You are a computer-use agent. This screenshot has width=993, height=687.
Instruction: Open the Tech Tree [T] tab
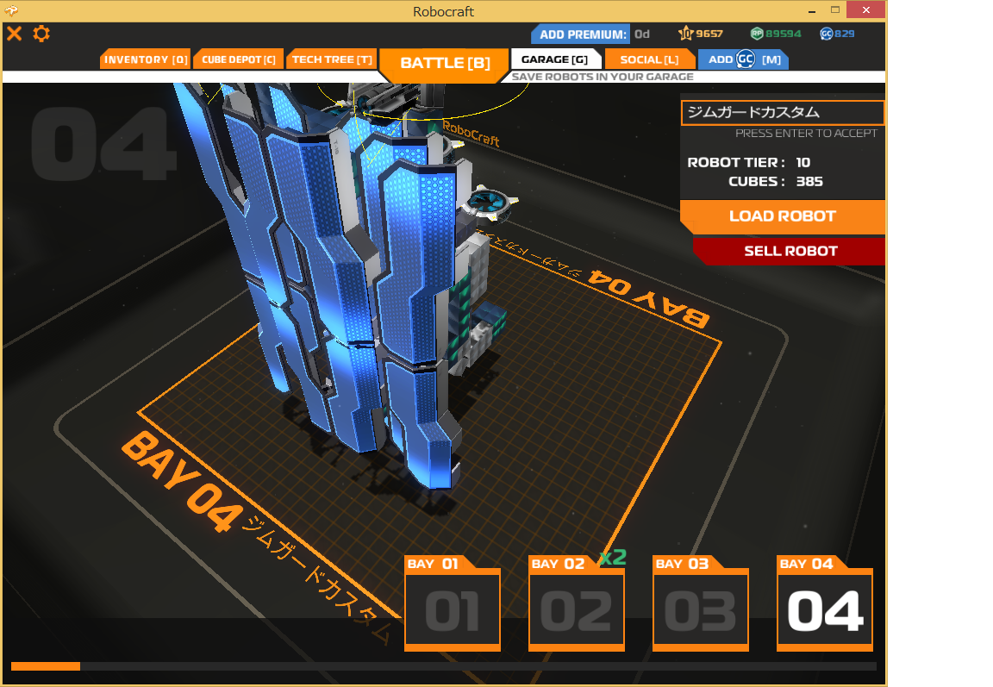[331, 59]
